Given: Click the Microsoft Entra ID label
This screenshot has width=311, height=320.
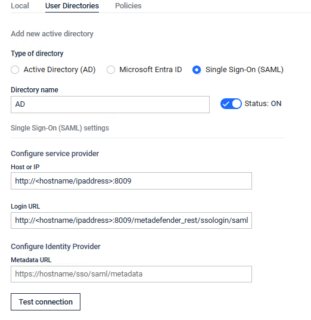Looking at the screenshot, I should point(151,70).
